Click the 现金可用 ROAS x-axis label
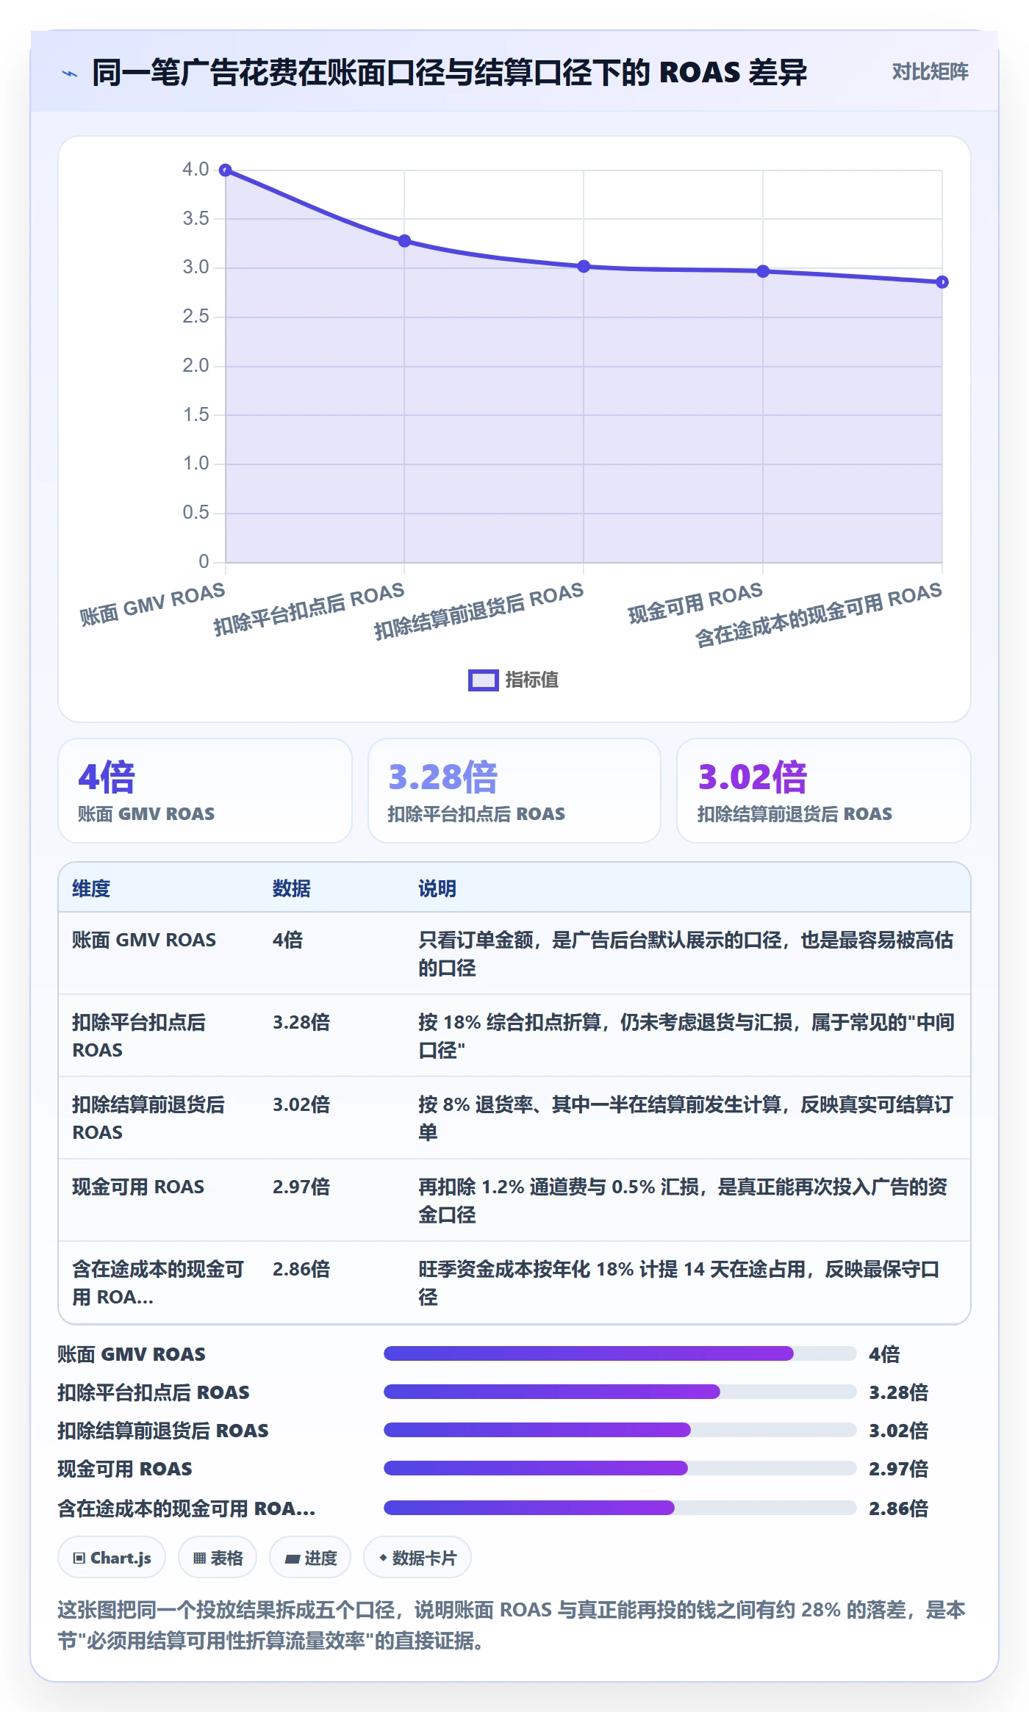The image size is (1029, 1712). pos(695,604)
